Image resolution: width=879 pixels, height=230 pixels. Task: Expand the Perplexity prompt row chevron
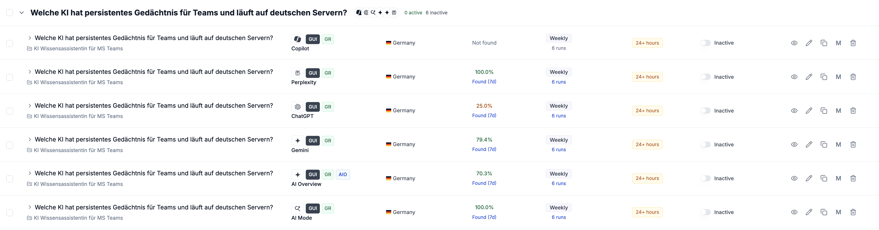[30, 72]
